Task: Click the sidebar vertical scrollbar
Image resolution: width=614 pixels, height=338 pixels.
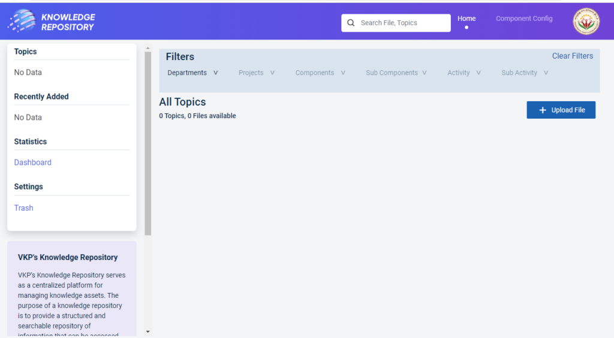Action: (148, 144)
